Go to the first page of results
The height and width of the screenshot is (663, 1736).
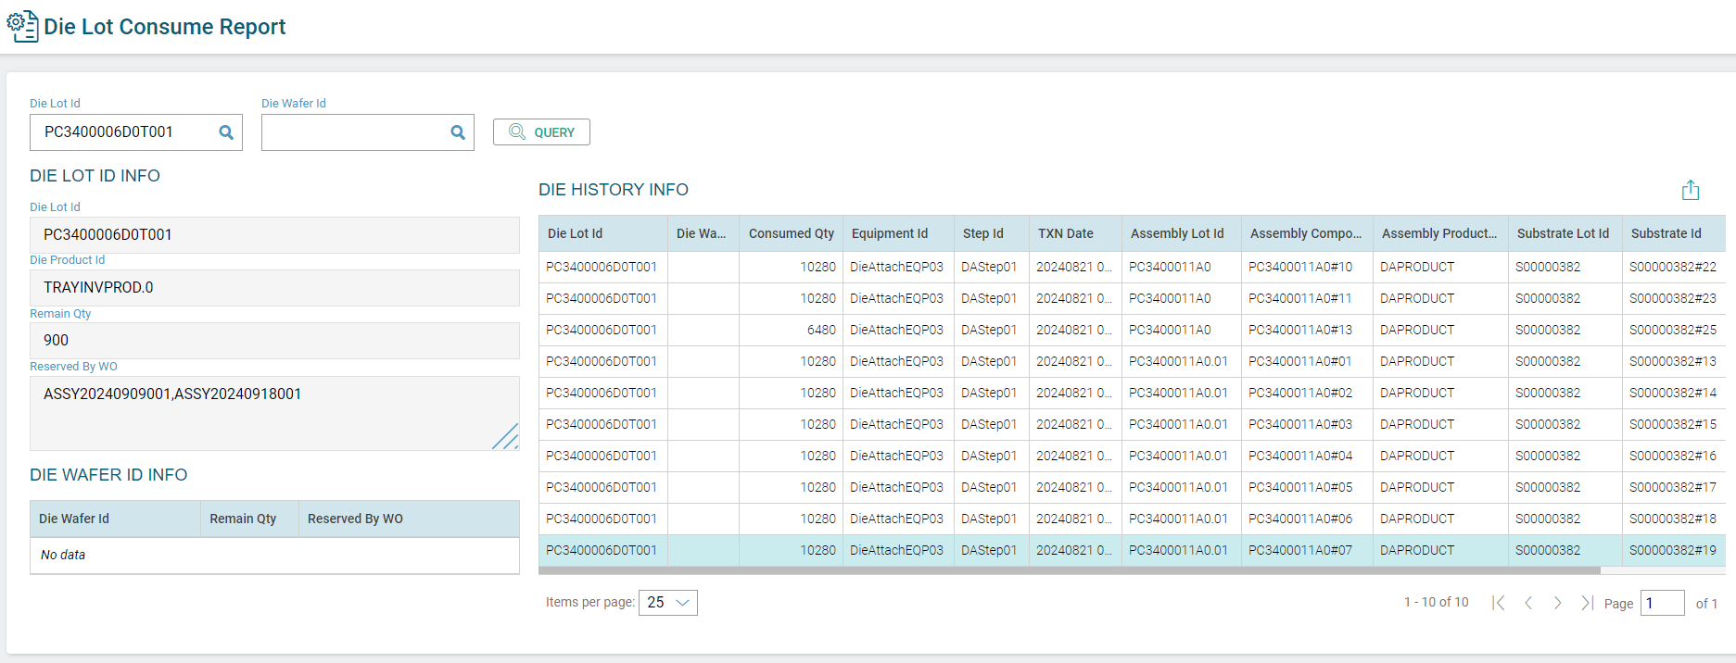click(1498, 603)
